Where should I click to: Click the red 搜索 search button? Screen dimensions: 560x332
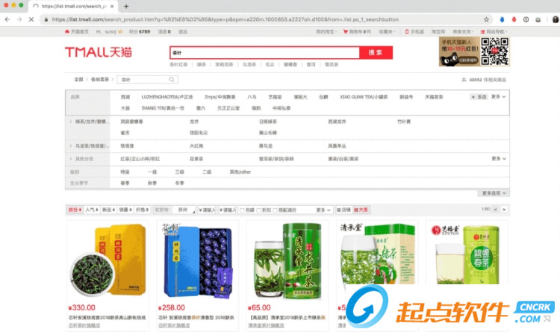point(376,52)
